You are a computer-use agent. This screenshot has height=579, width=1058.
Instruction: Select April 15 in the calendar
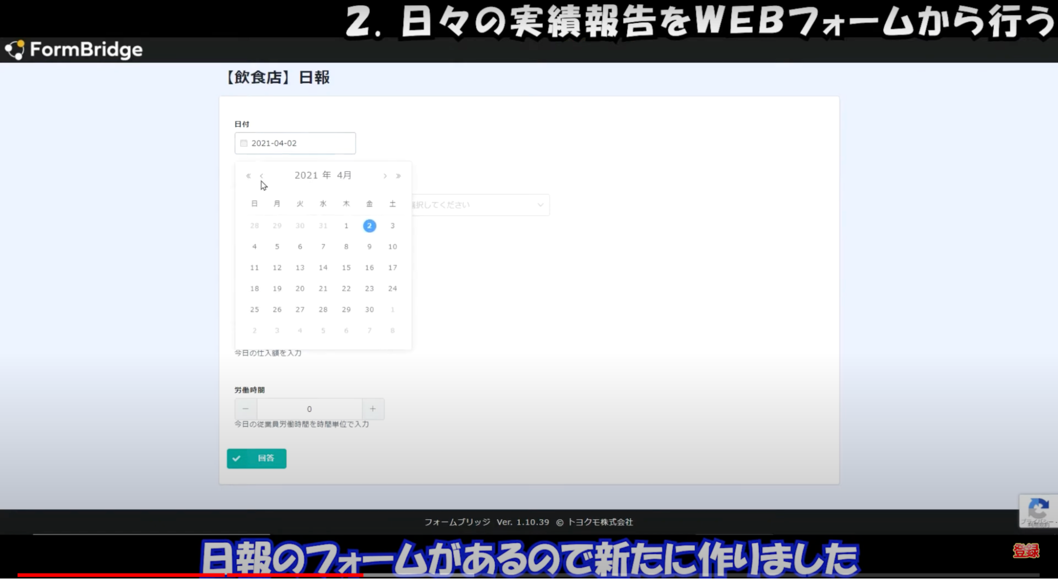[346, 268]
